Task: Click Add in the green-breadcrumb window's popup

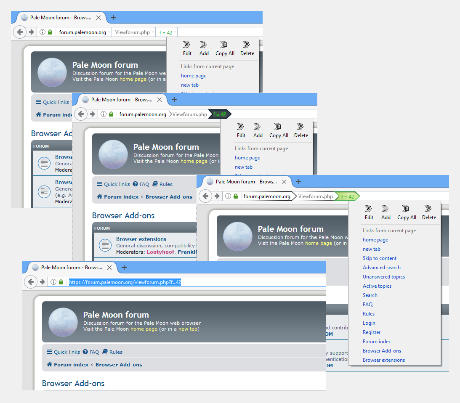Action: (x=386, y=212)
